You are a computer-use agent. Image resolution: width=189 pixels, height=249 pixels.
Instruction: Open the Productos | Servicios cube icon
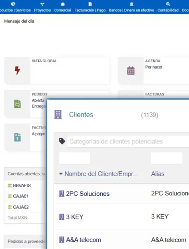click(13, 4)
